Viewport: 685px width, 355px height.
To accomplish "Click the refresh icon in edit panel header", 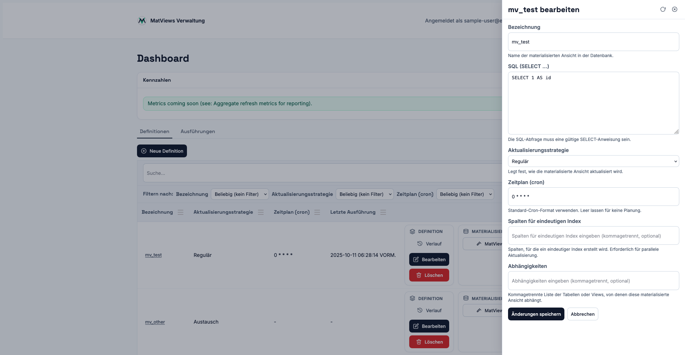I will click(x=663, y=9).
